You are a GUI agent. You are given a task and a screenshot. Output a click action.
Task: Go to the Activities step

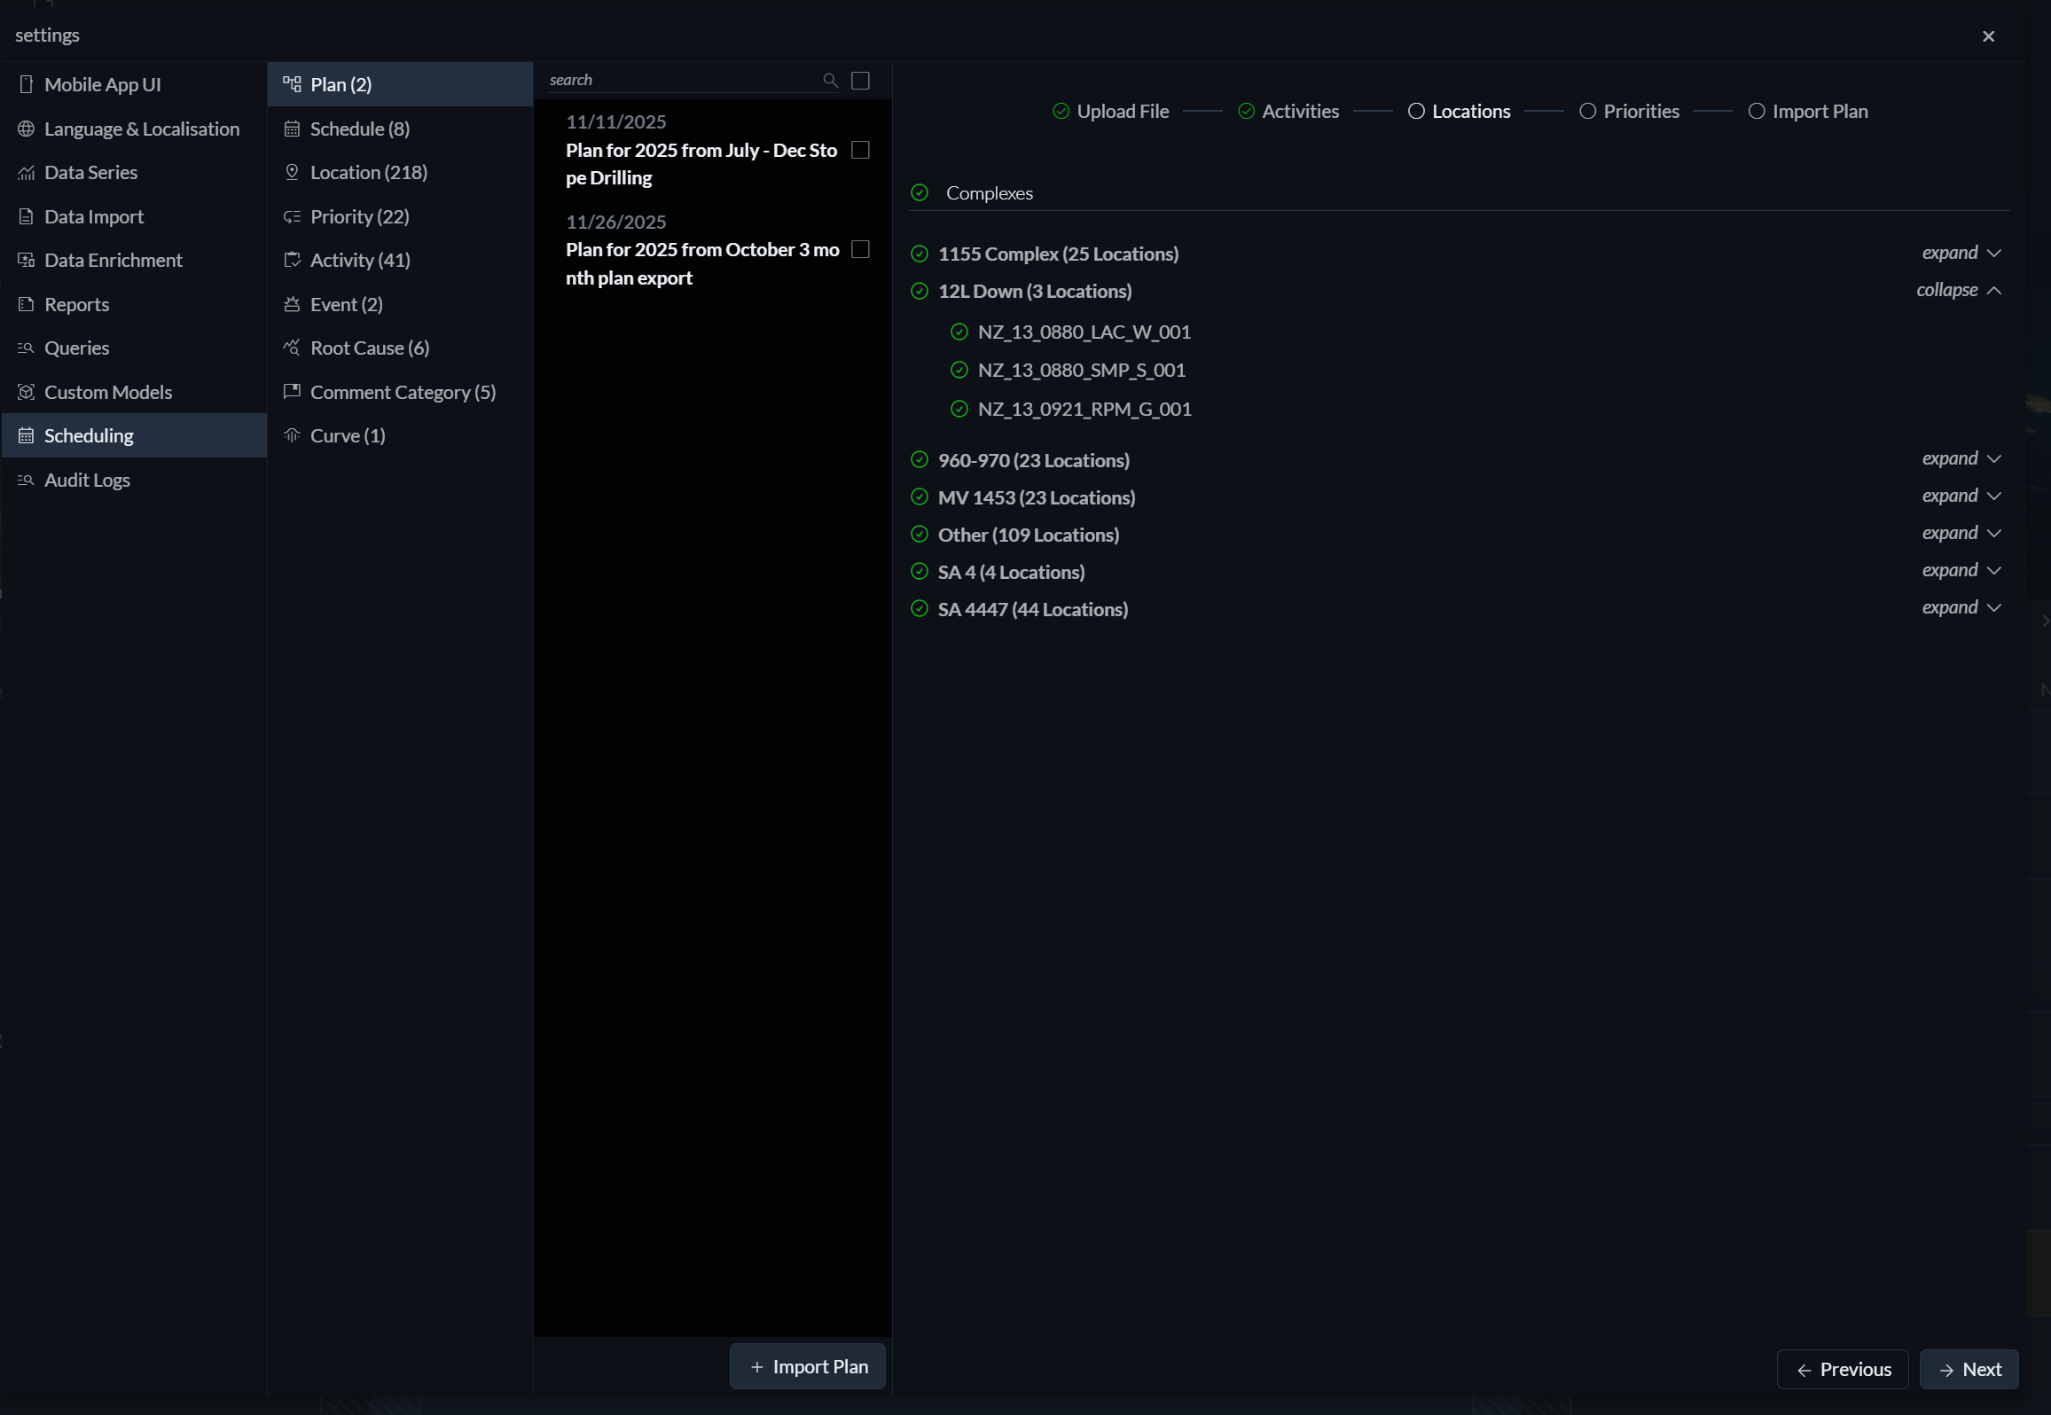(x=1288, y=111)
